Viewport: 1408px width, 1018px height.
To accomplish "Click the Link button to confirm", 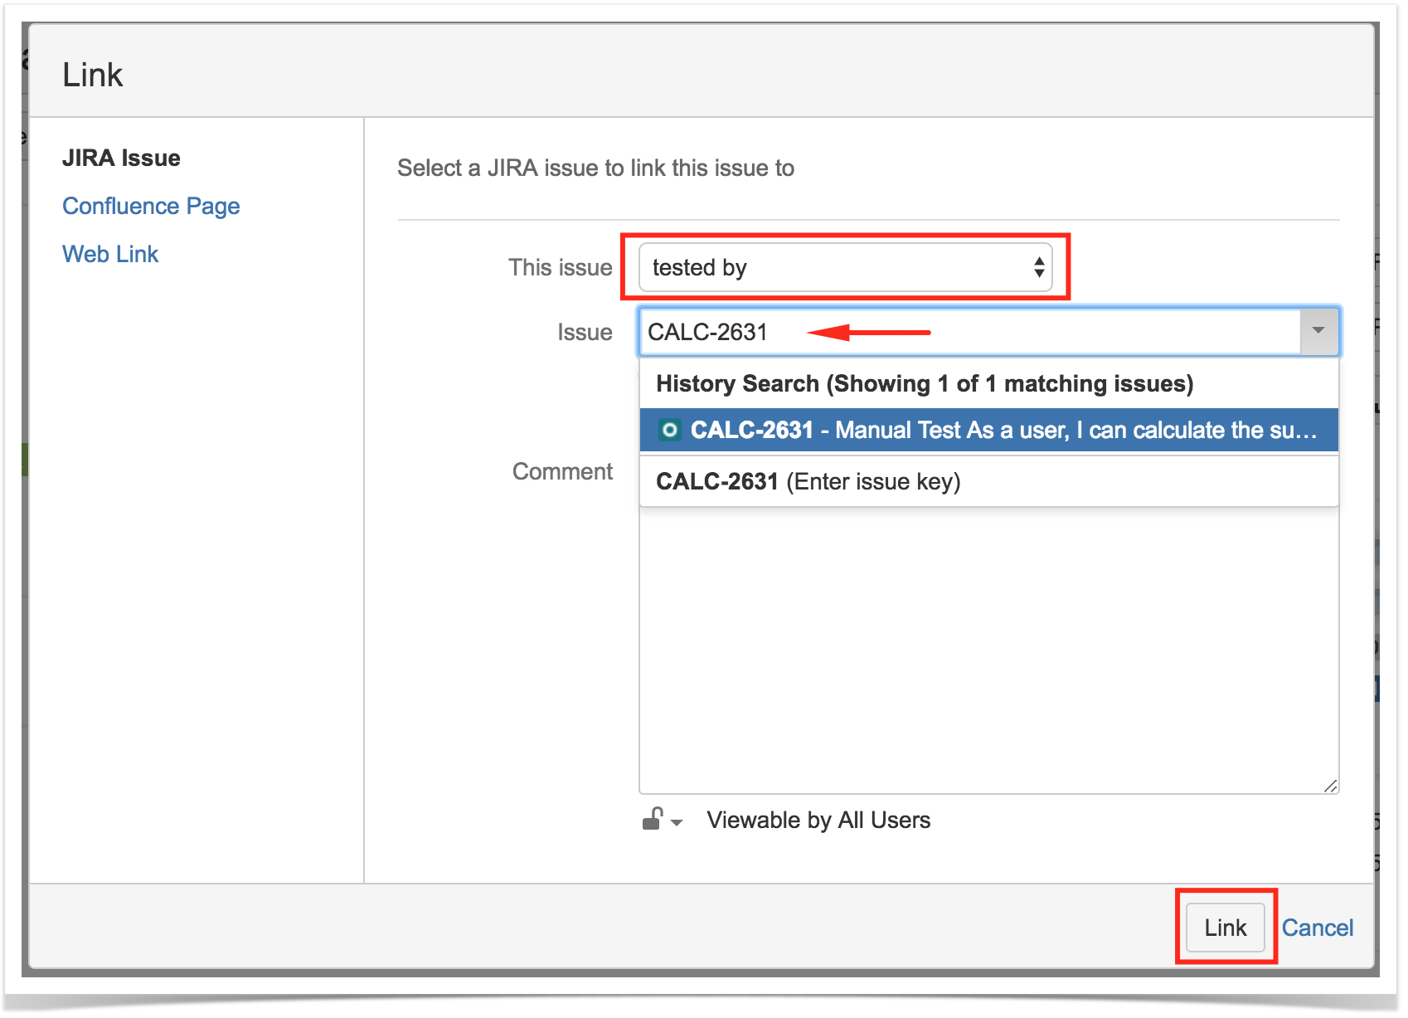I will [1225, 928].
